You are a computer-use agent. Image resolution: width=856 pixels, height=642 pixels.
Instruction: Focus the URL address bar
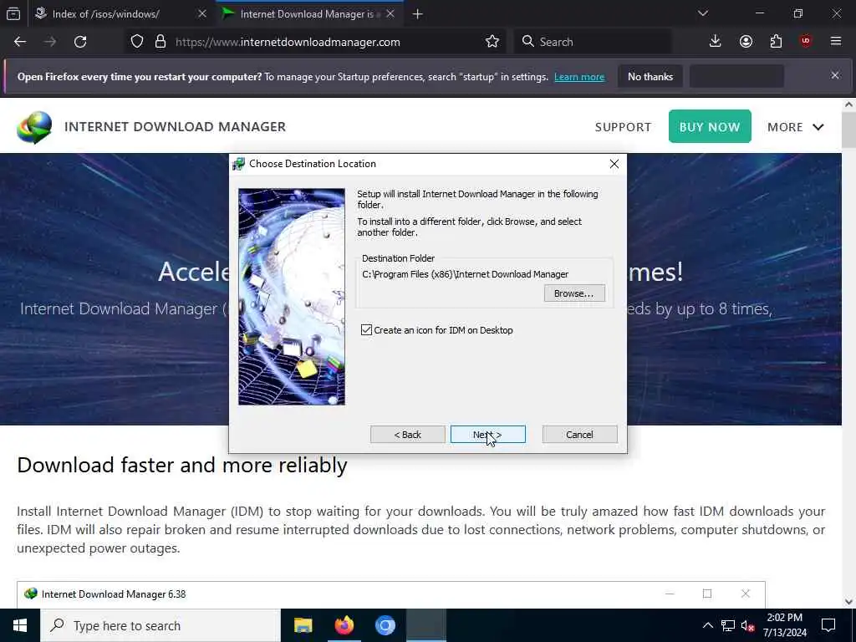pyautogui.click(x=328, y=42)
